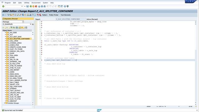Set an external breakpoint icon
199x112 pixels.
pos(40,15)
